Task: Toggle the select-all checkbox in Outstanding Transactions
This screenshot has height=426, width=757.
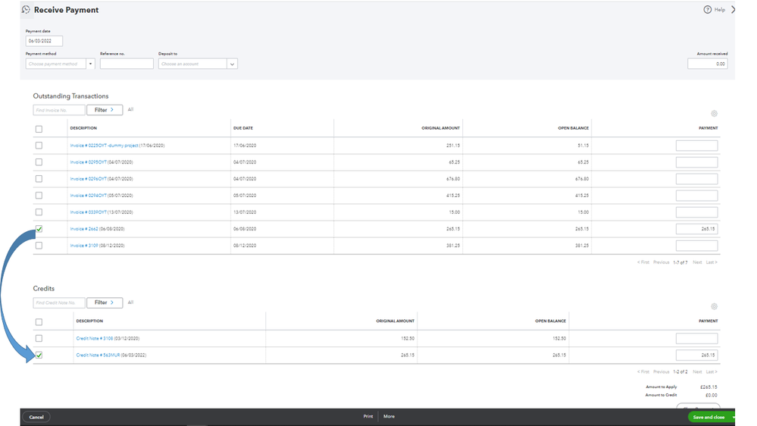Action: pos(39,129)
